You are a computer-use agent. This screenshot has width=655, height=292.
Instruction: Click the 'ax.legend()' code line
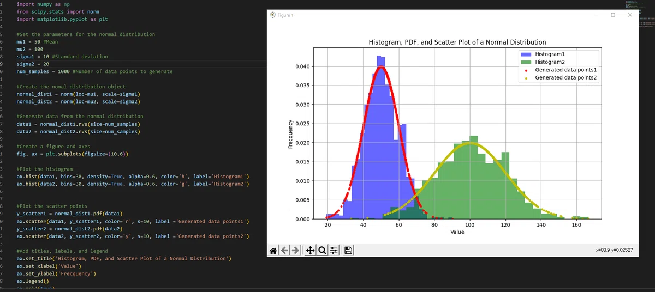pos(33,281)
